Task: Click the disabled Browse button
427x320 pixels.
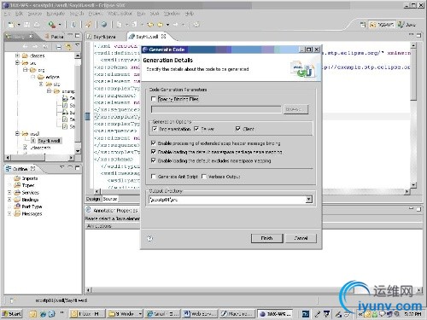Action: tap(295, 109)
